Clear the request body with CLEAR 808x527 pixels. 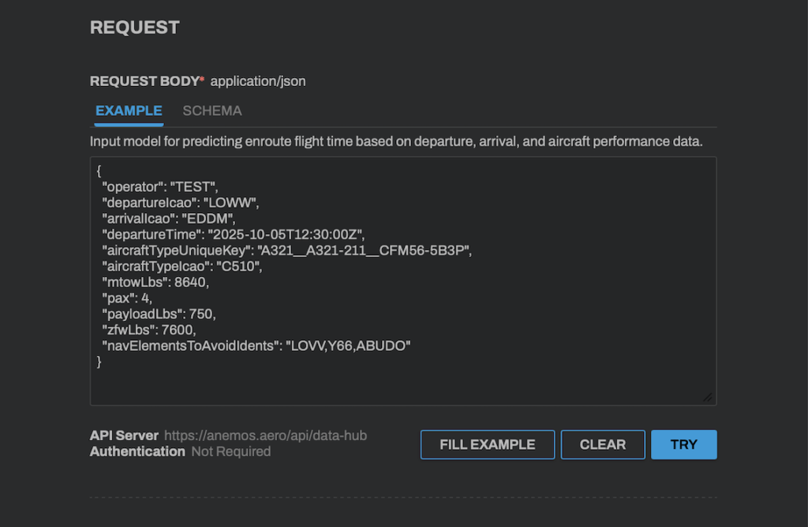(603, 444)
